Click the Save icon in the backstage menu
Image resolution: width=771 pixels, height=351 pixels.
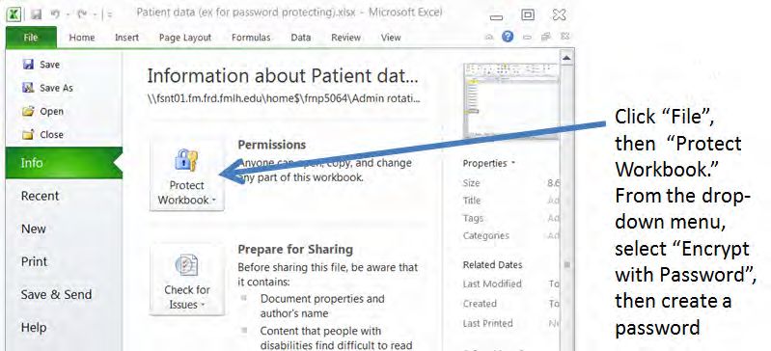(29, 64)
